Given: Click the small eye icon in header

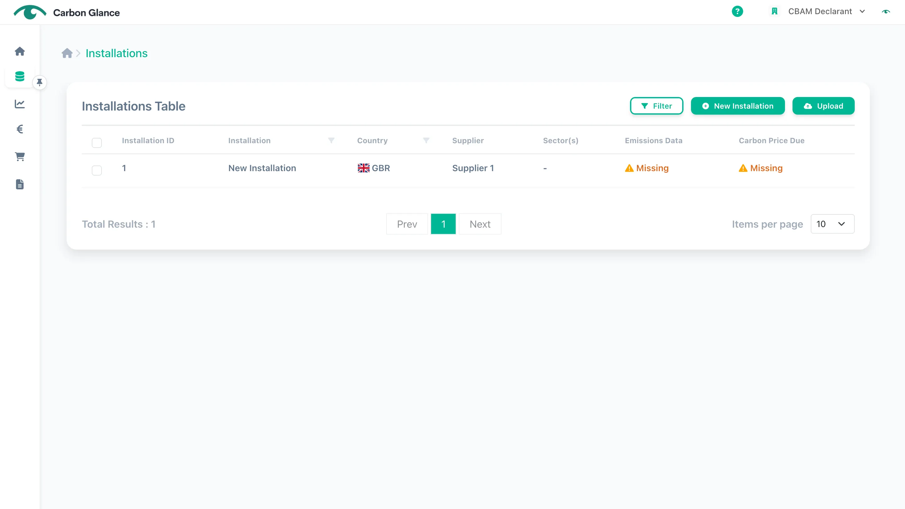Looking at the screenshot, I should click(x=886, y=12).
